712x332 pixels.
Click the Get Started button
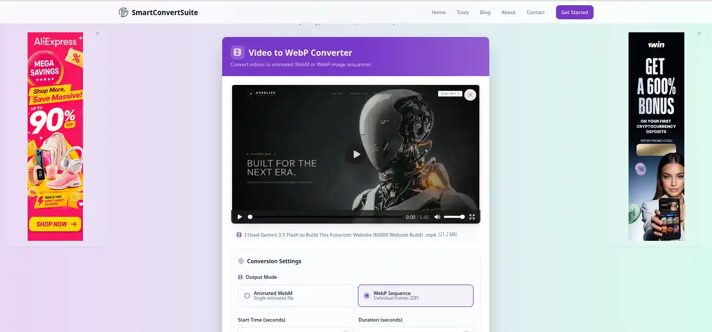(x=575, y=12)
